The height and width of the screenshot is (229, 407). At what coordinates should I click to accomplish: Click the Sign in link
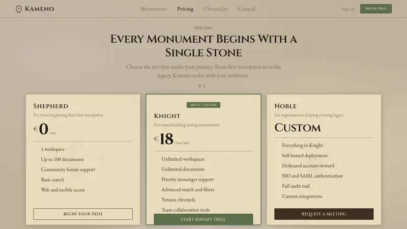[x=348, y=9]
